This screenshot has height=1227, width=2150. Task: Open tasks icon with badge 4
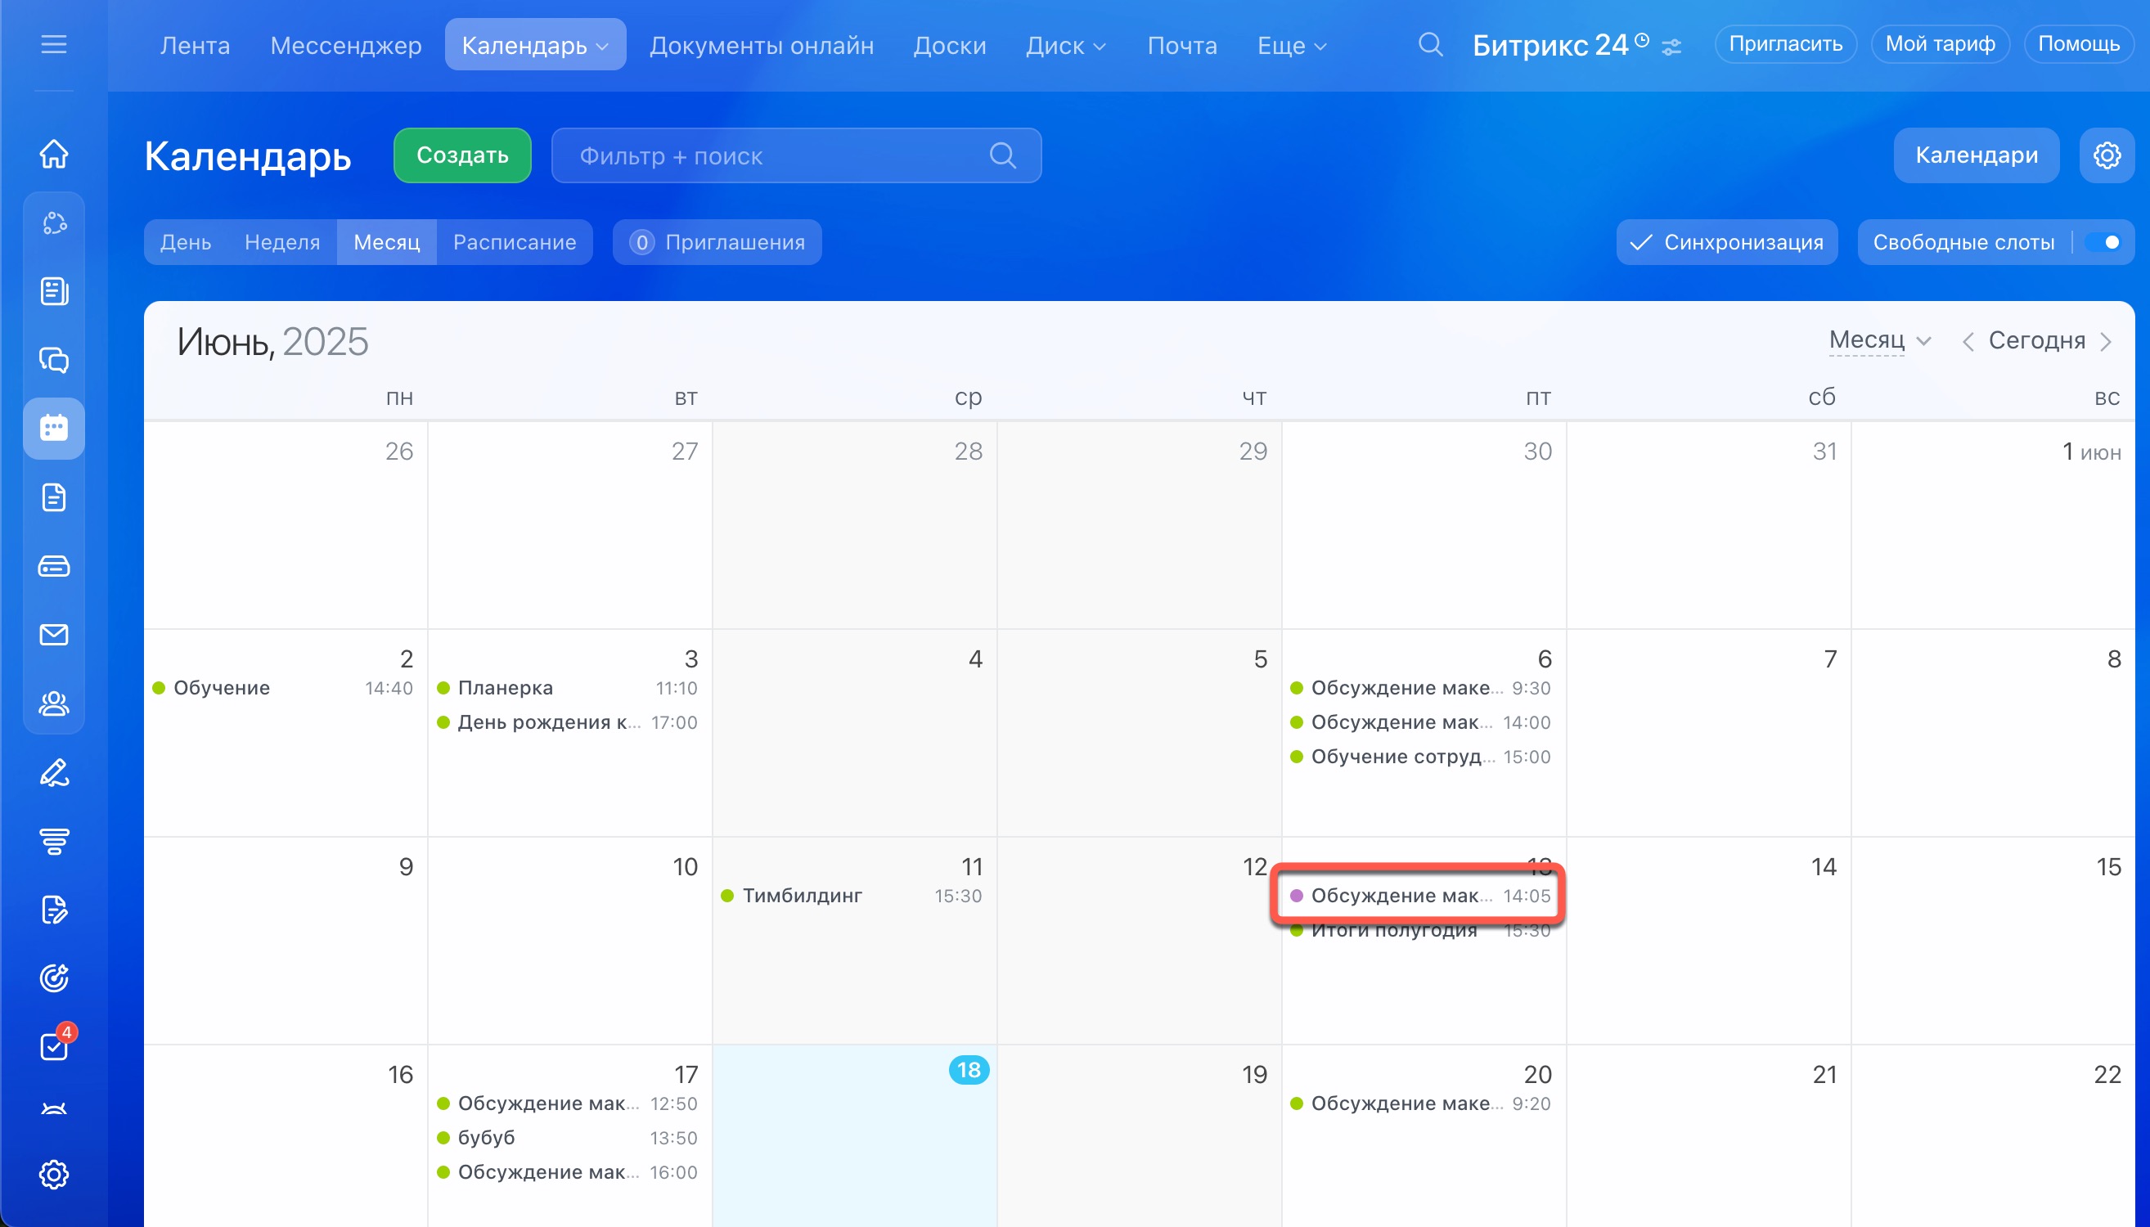tap(54, 1047)
